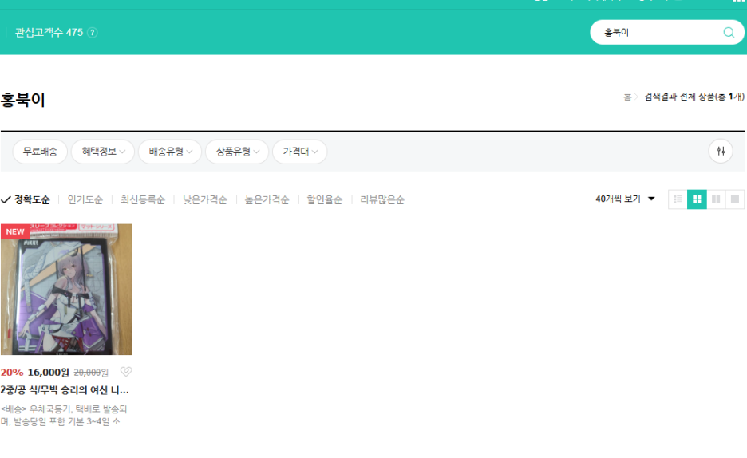Sort by 리뷰많은순
Image resolution: width=747 pixels, height=458 pixels.
coord(382,200)
